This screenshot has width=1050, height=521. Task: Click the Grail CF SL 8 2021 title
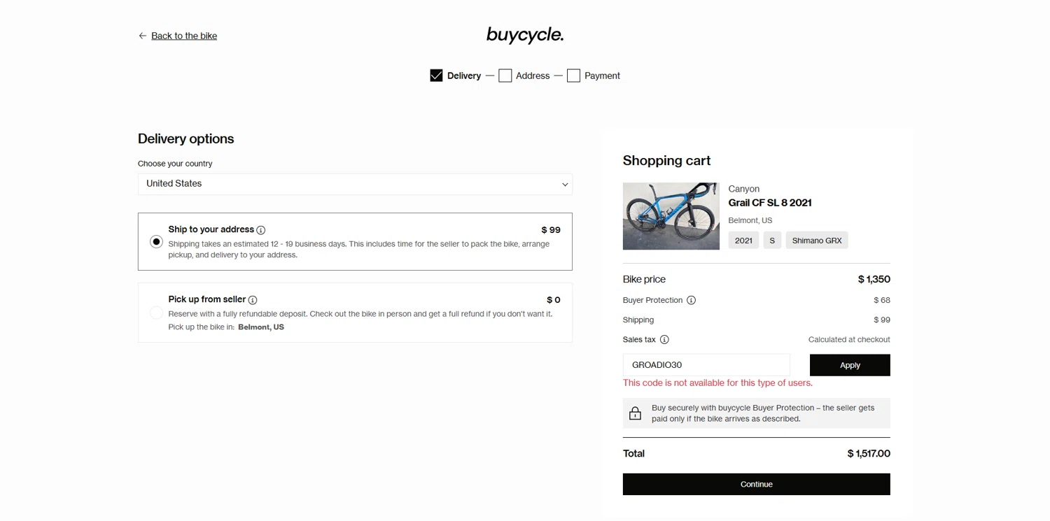[x=770, y=203]
